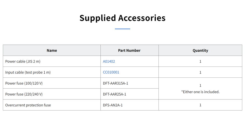This screenshot has width=249, height=137.
Task: Select the Power cable (JIS 2 m) cell
Action: [x=52, y=61]
